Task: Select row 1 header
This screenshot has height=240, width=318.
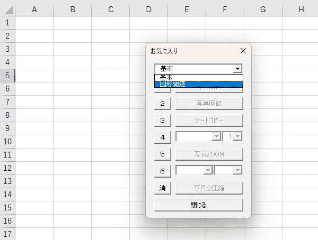Action: point(7,23)
